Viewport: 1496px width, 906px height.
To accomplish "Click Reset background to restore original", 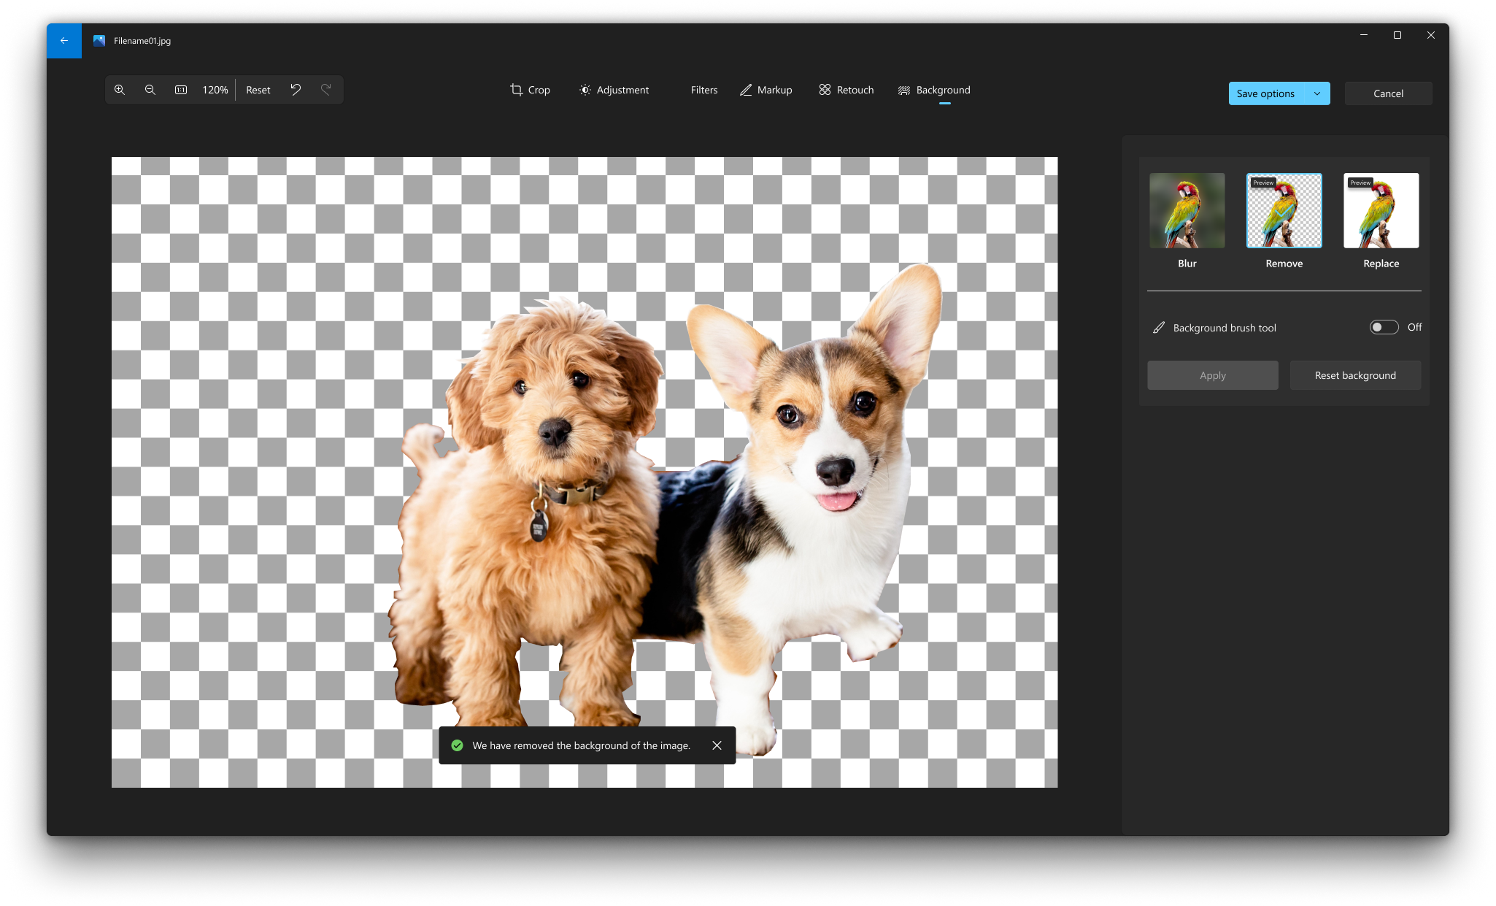I will coord(1355,375).
